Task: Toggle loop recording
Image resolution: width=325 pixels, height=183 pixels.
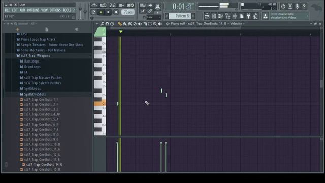Action: click(131, 5)
